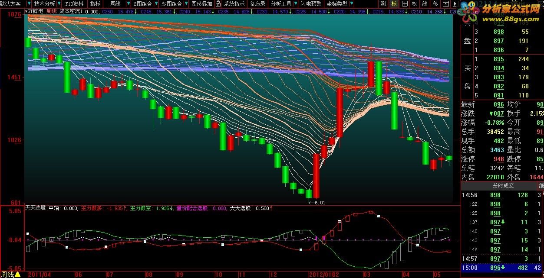The width and height of the screenshot is (544, 278).
Task: Click the 坐标类型 button
Action: (337, 4)
